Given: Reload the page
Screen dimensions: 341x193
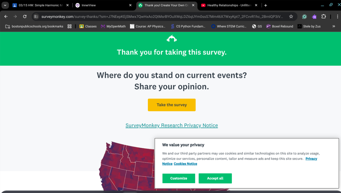Looking at the screenshot, I should (25, 17).
